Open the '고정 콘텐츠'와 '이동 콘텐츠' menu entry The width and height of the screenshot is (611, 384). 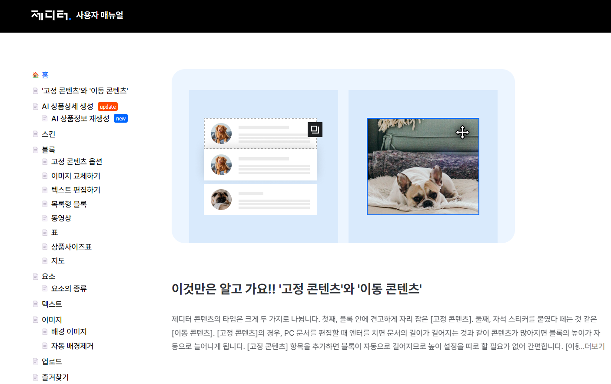[85, 90]
